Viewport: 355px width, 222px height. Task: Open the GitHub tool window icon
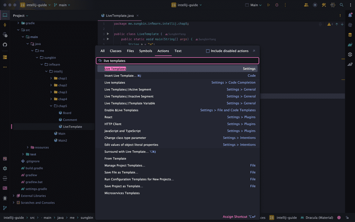click(5, 45)
